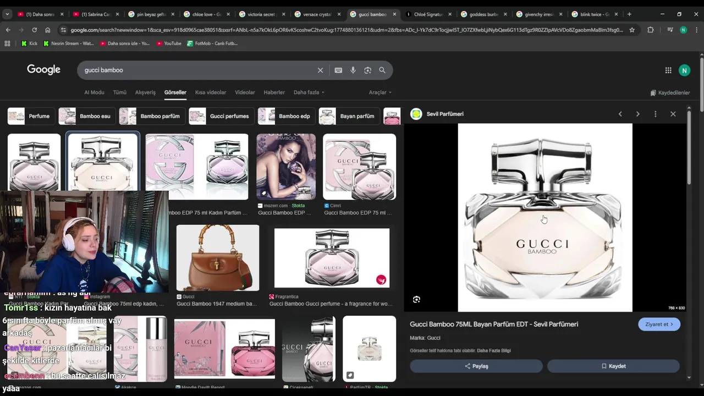This screenshot has width=704, height=396.
Task: Open the on-screen keyboard icon in search bar
Action: coord(338,70)
